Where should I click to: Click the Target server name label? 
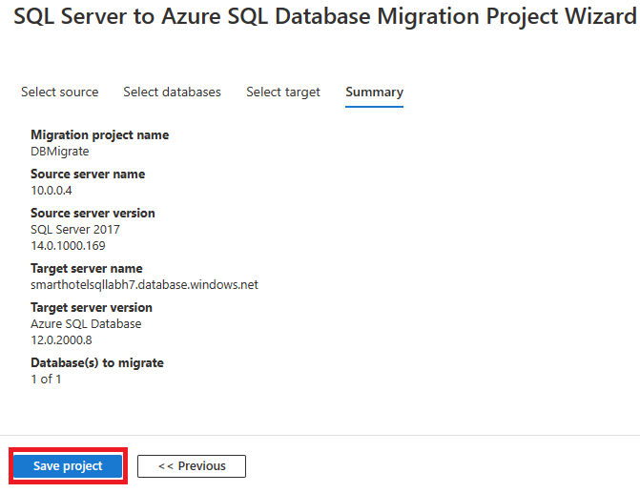pos(87,269)
